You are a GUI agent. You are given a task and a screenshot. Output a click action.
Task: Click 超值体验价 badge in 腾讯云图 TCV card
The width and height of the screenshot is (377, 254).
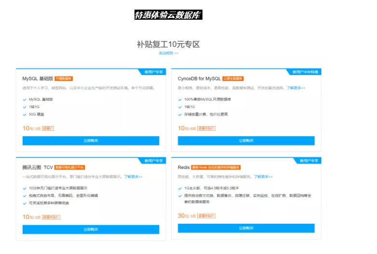click(51, 217)
